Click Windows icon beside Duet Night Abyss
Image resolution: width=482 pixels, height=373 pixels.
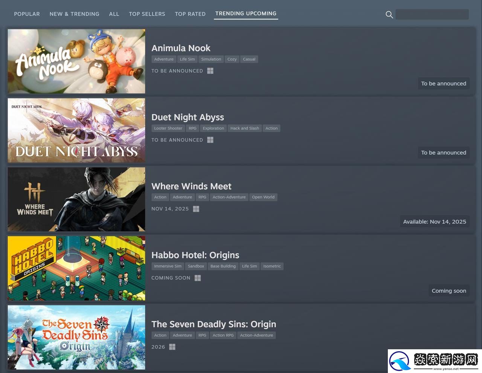click(x=210, y=140)
